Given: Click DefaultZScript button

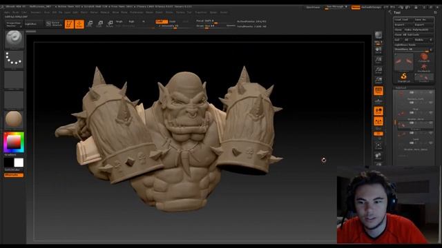Looking at the screenshot, I should tap(372, 8).
